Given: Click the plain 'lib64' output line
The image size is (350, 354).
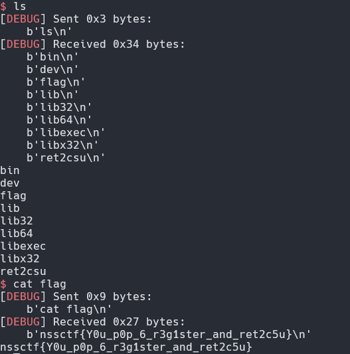Looking at the screenshot, I should coord(17,233).
